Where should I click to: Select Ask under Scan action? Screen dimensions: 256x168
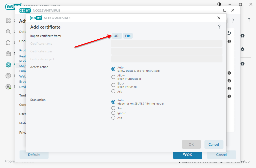coord(113,118)
